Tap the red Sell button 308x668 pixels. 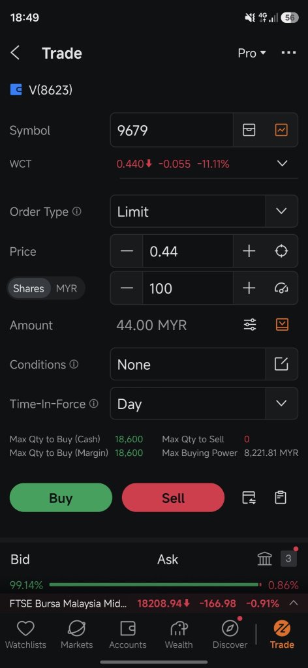coord(173,498)
